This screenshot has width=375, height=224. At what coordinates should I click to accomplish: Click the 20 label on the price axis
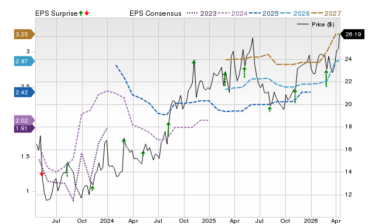(x=348, y=104)
